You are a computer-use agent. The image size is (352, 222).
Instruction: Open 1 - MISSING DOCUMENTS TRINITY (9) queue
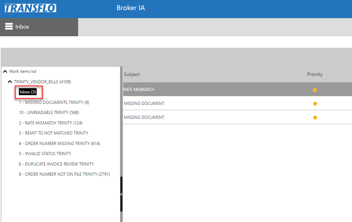click(x=54, y=102)
